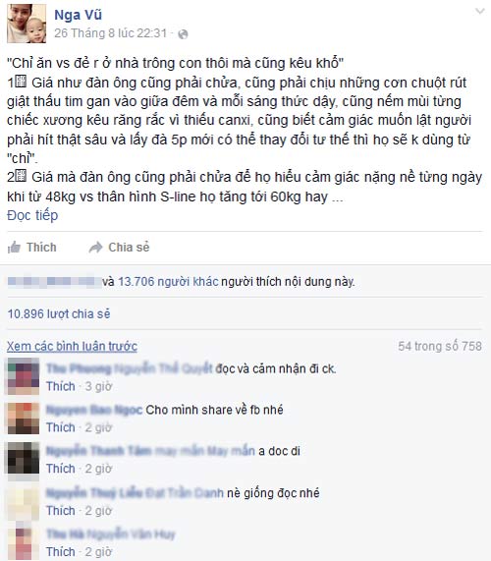Click the thumbs-up Thích icon under post
Viewport: 491px width, 561px height.
(14, 248)
